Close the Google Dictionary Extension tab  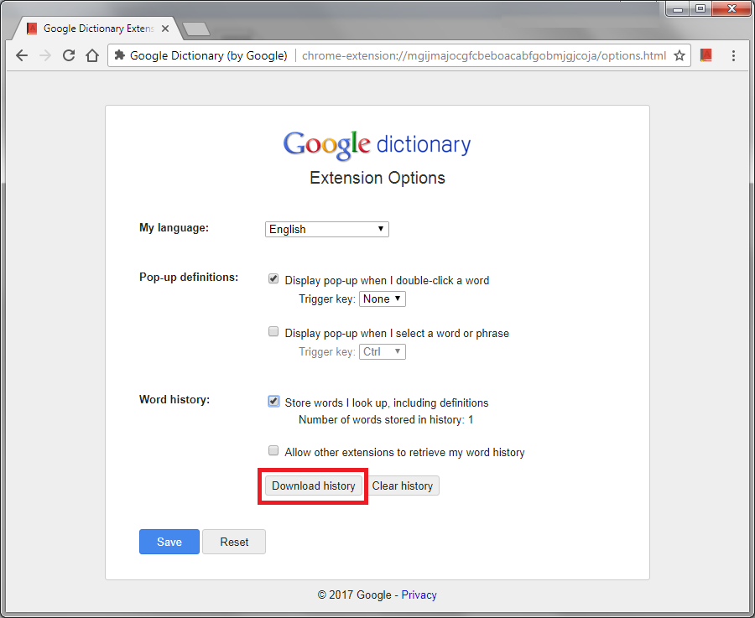(x=165, y=29)
